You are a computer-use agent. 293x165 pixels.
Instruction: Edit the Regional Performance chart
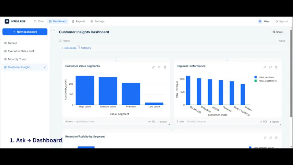[x=264, y=67]
